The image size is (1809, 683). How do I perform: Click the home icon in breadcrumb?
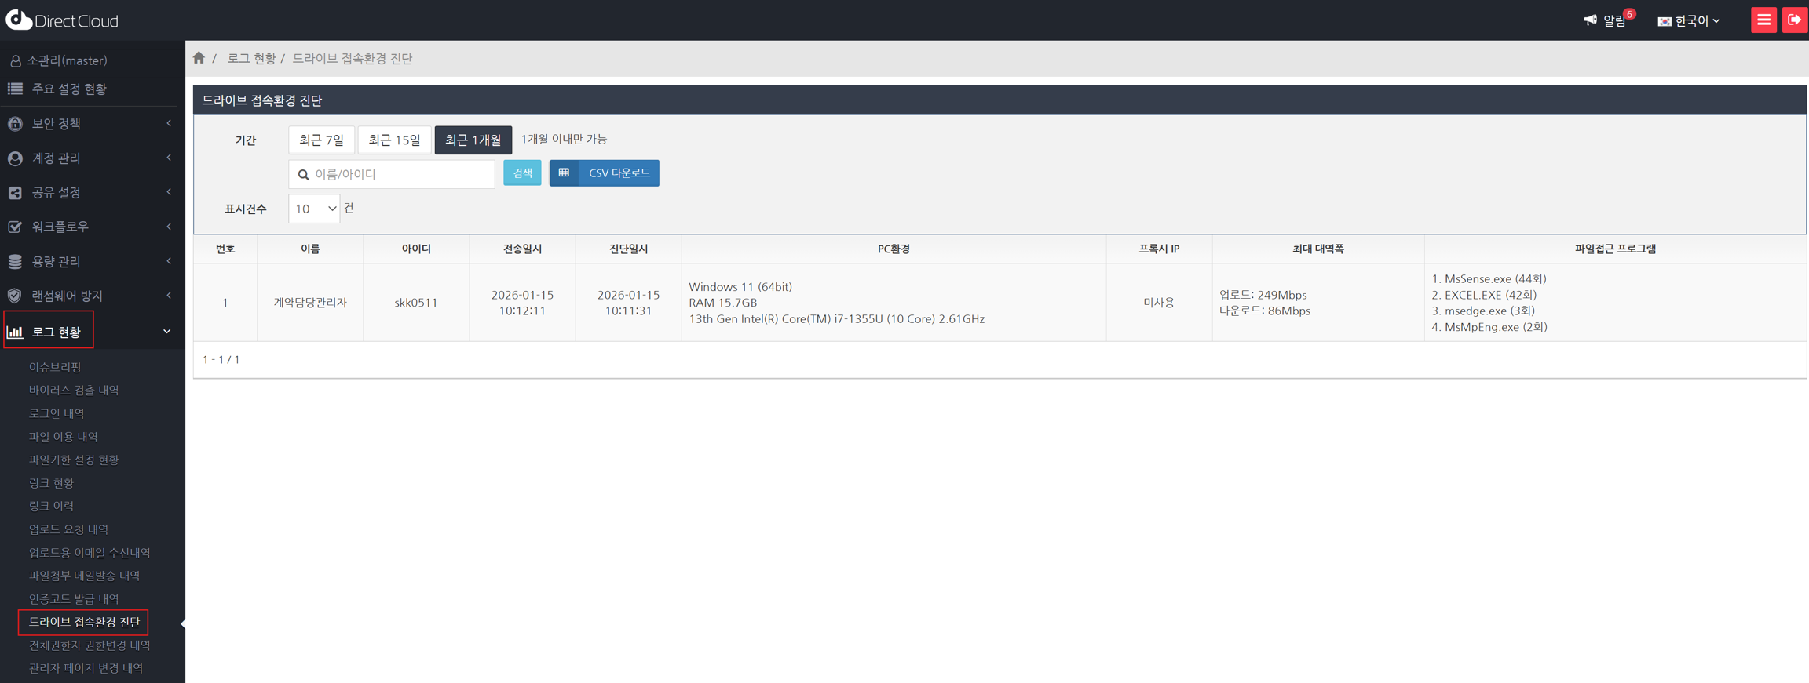(x=199, y=58)
